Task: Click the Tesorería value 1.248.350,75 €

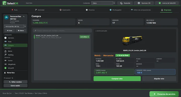Action: (x=40, y=23)
